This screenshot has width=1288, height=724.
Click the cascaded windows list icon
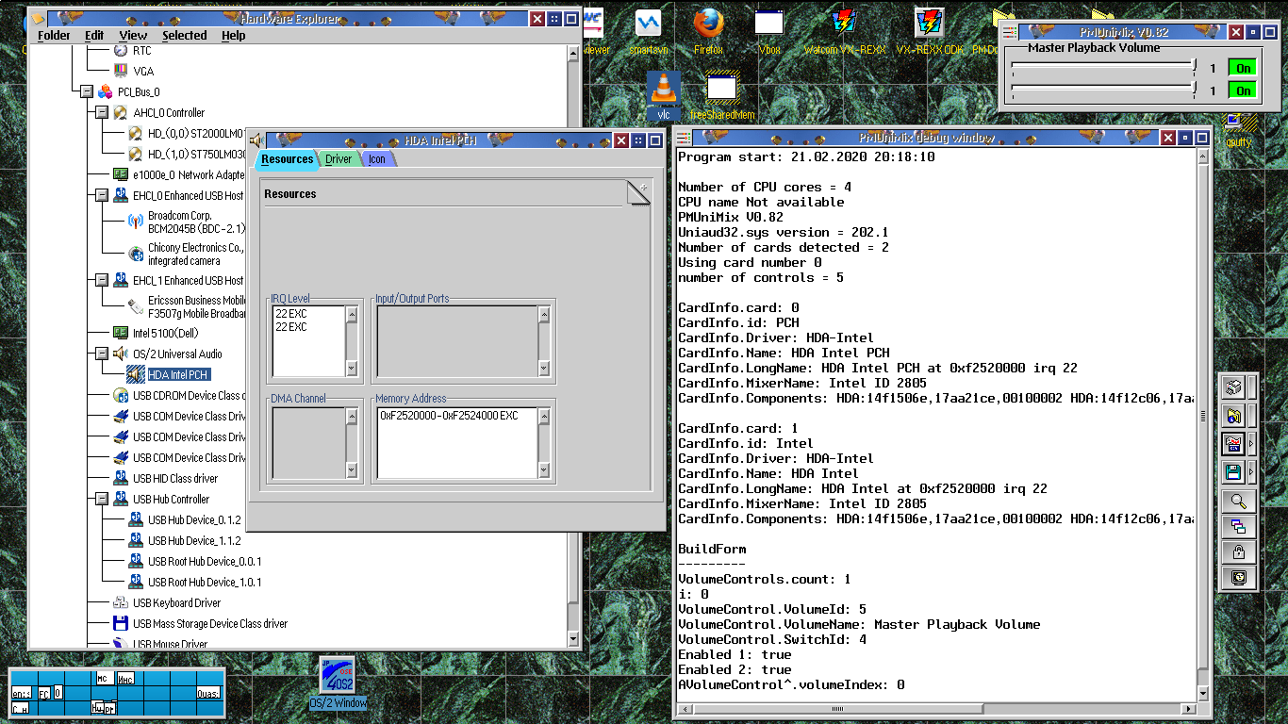(x=1239, y=526)
